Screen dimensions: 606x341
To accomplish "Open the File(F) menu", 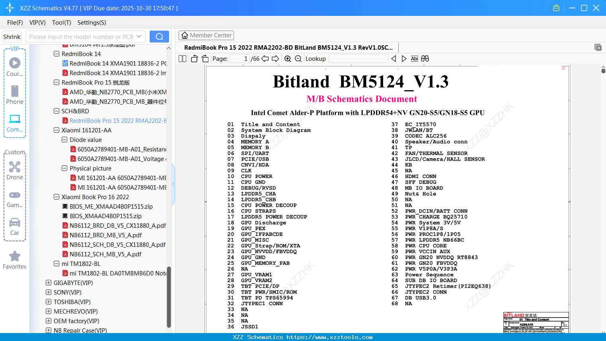I will 15,23.
